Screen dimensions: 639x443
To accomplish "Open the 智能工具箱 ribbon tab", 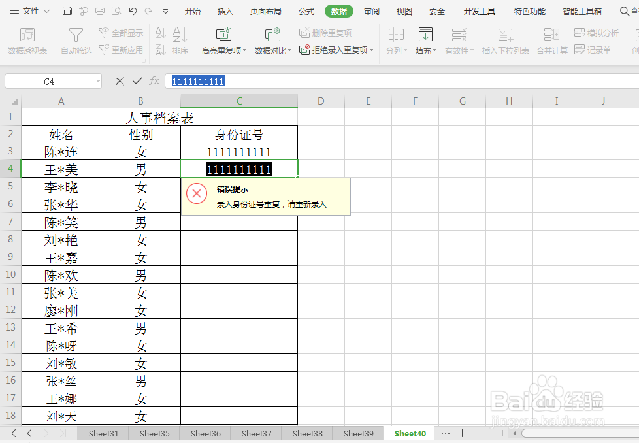I will (582, 10).
